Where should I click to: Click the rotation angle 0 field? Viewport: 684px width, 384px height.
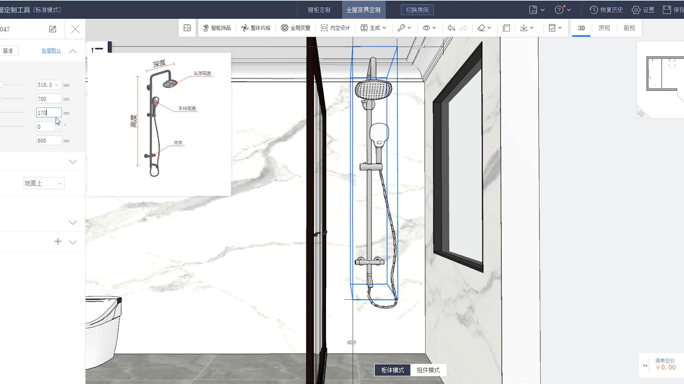[46, 127]
